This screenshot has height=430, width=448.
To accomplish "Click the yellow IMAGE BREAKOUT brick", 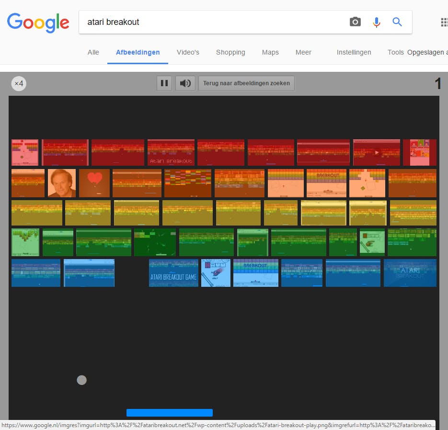I will pos(413,213).
